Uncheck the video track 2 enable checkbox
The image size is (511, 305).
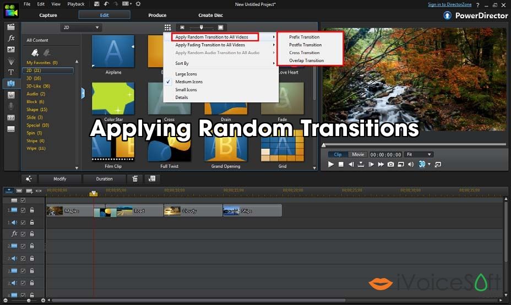tap(23, 246)
